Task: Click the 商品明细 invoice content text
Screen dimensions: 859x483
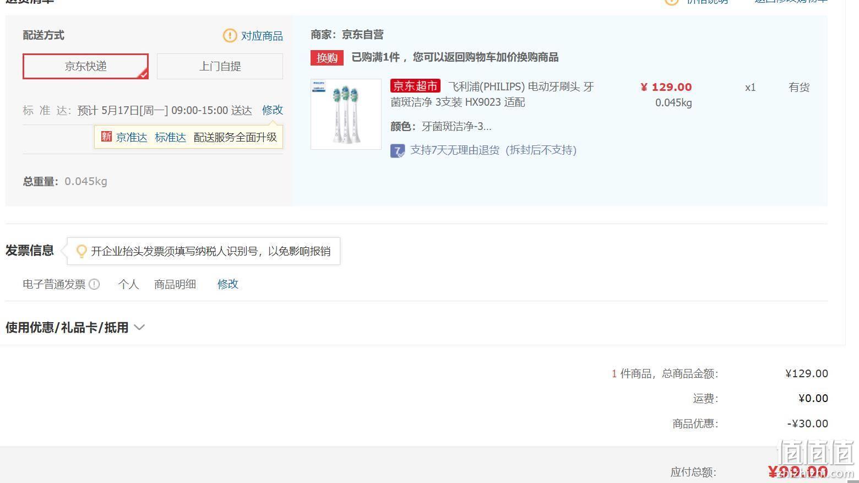Action: click(x=175, y=284)
